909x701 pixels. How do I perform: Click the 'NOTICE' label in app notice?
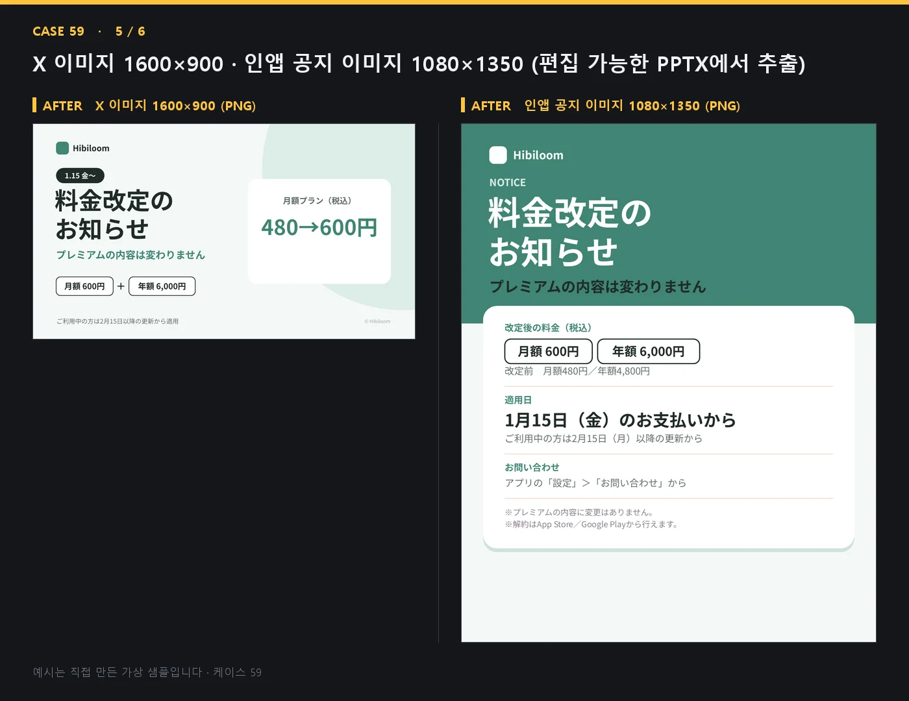[508, 183]
